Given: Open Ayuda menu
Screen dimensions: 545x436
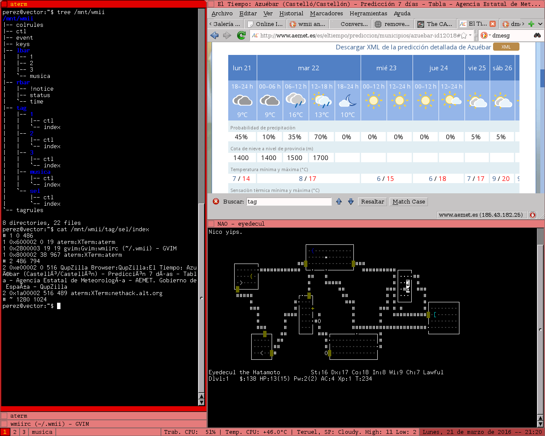Looking at the screenshot, I should tap(402, 13).
